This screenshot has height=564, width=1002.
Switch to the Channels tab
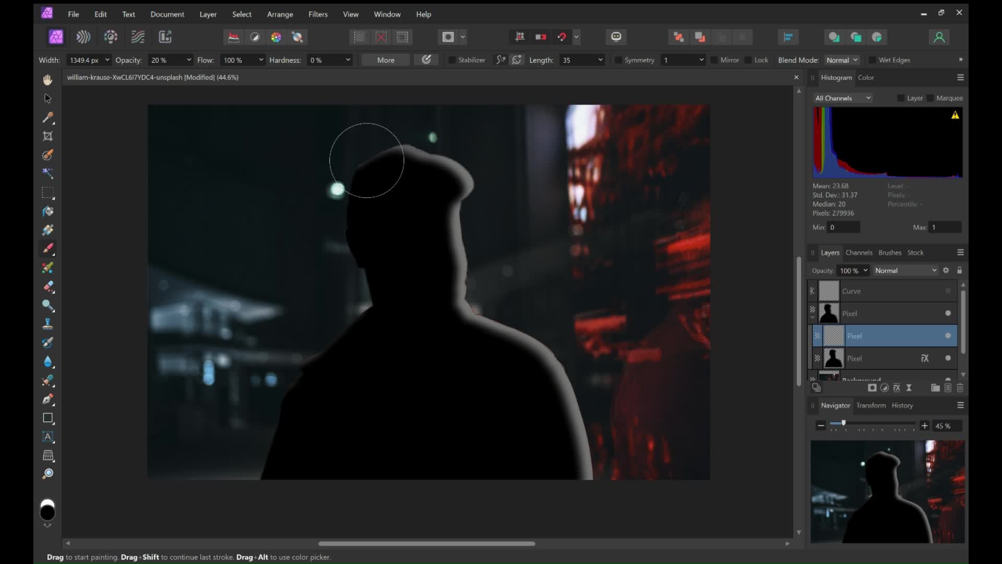[859, 253]
